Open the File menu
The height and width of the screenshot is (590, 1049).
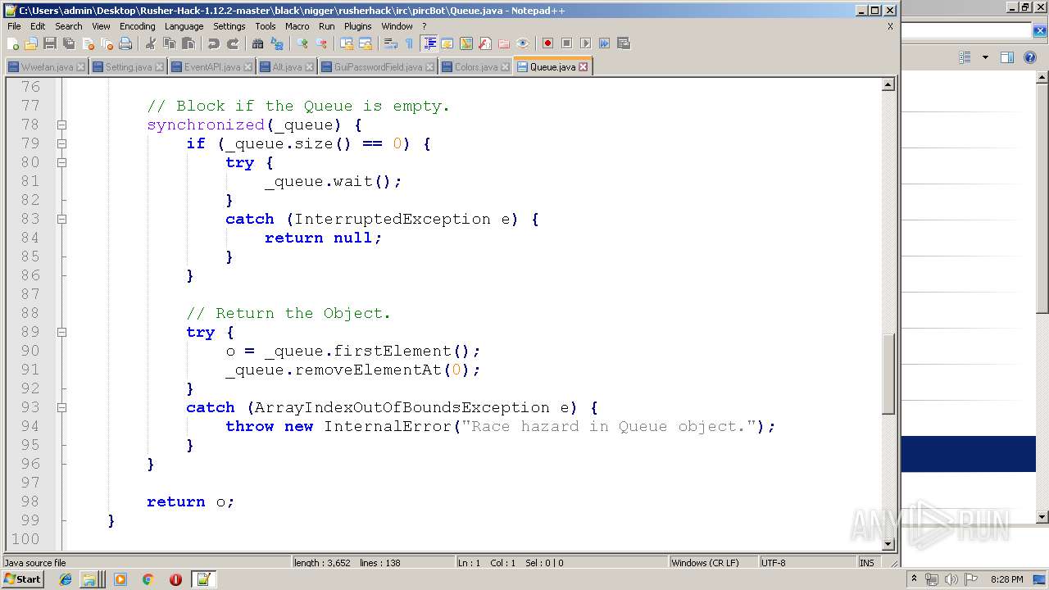click(x=14, y=26)
